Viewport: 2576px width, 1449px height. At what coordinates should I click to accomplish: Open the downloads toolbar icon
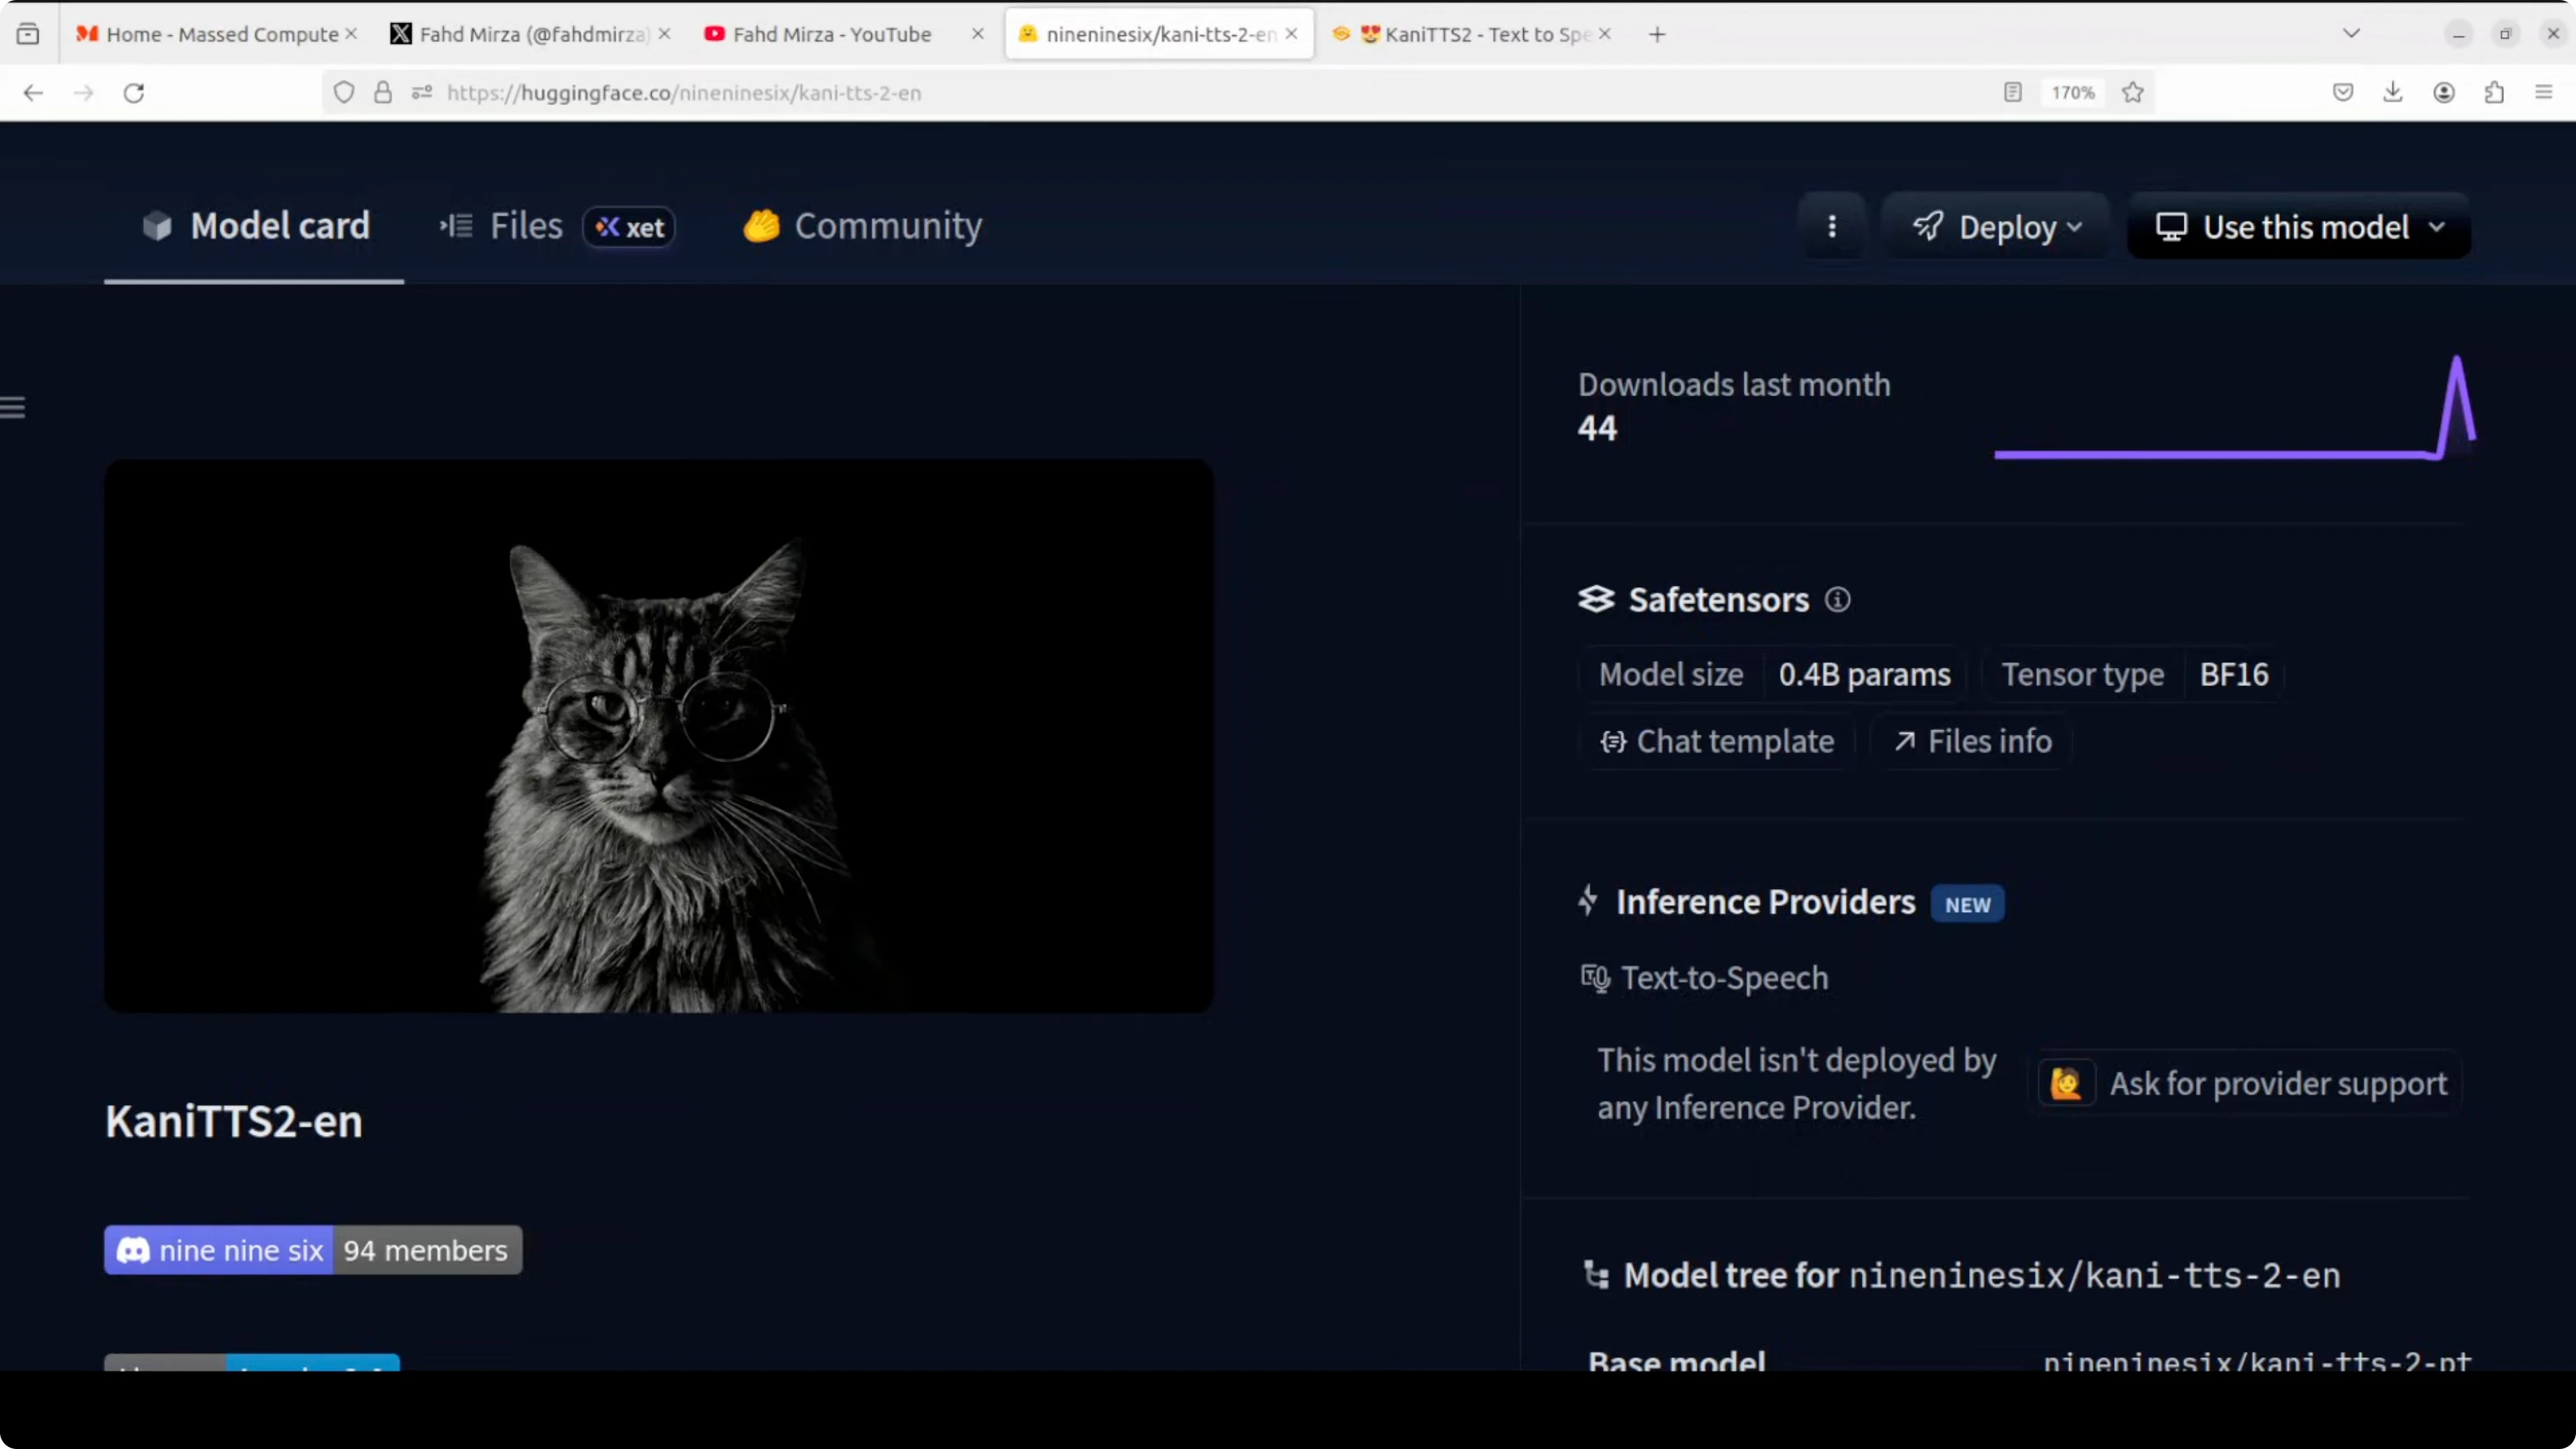tap(2392, 93)
